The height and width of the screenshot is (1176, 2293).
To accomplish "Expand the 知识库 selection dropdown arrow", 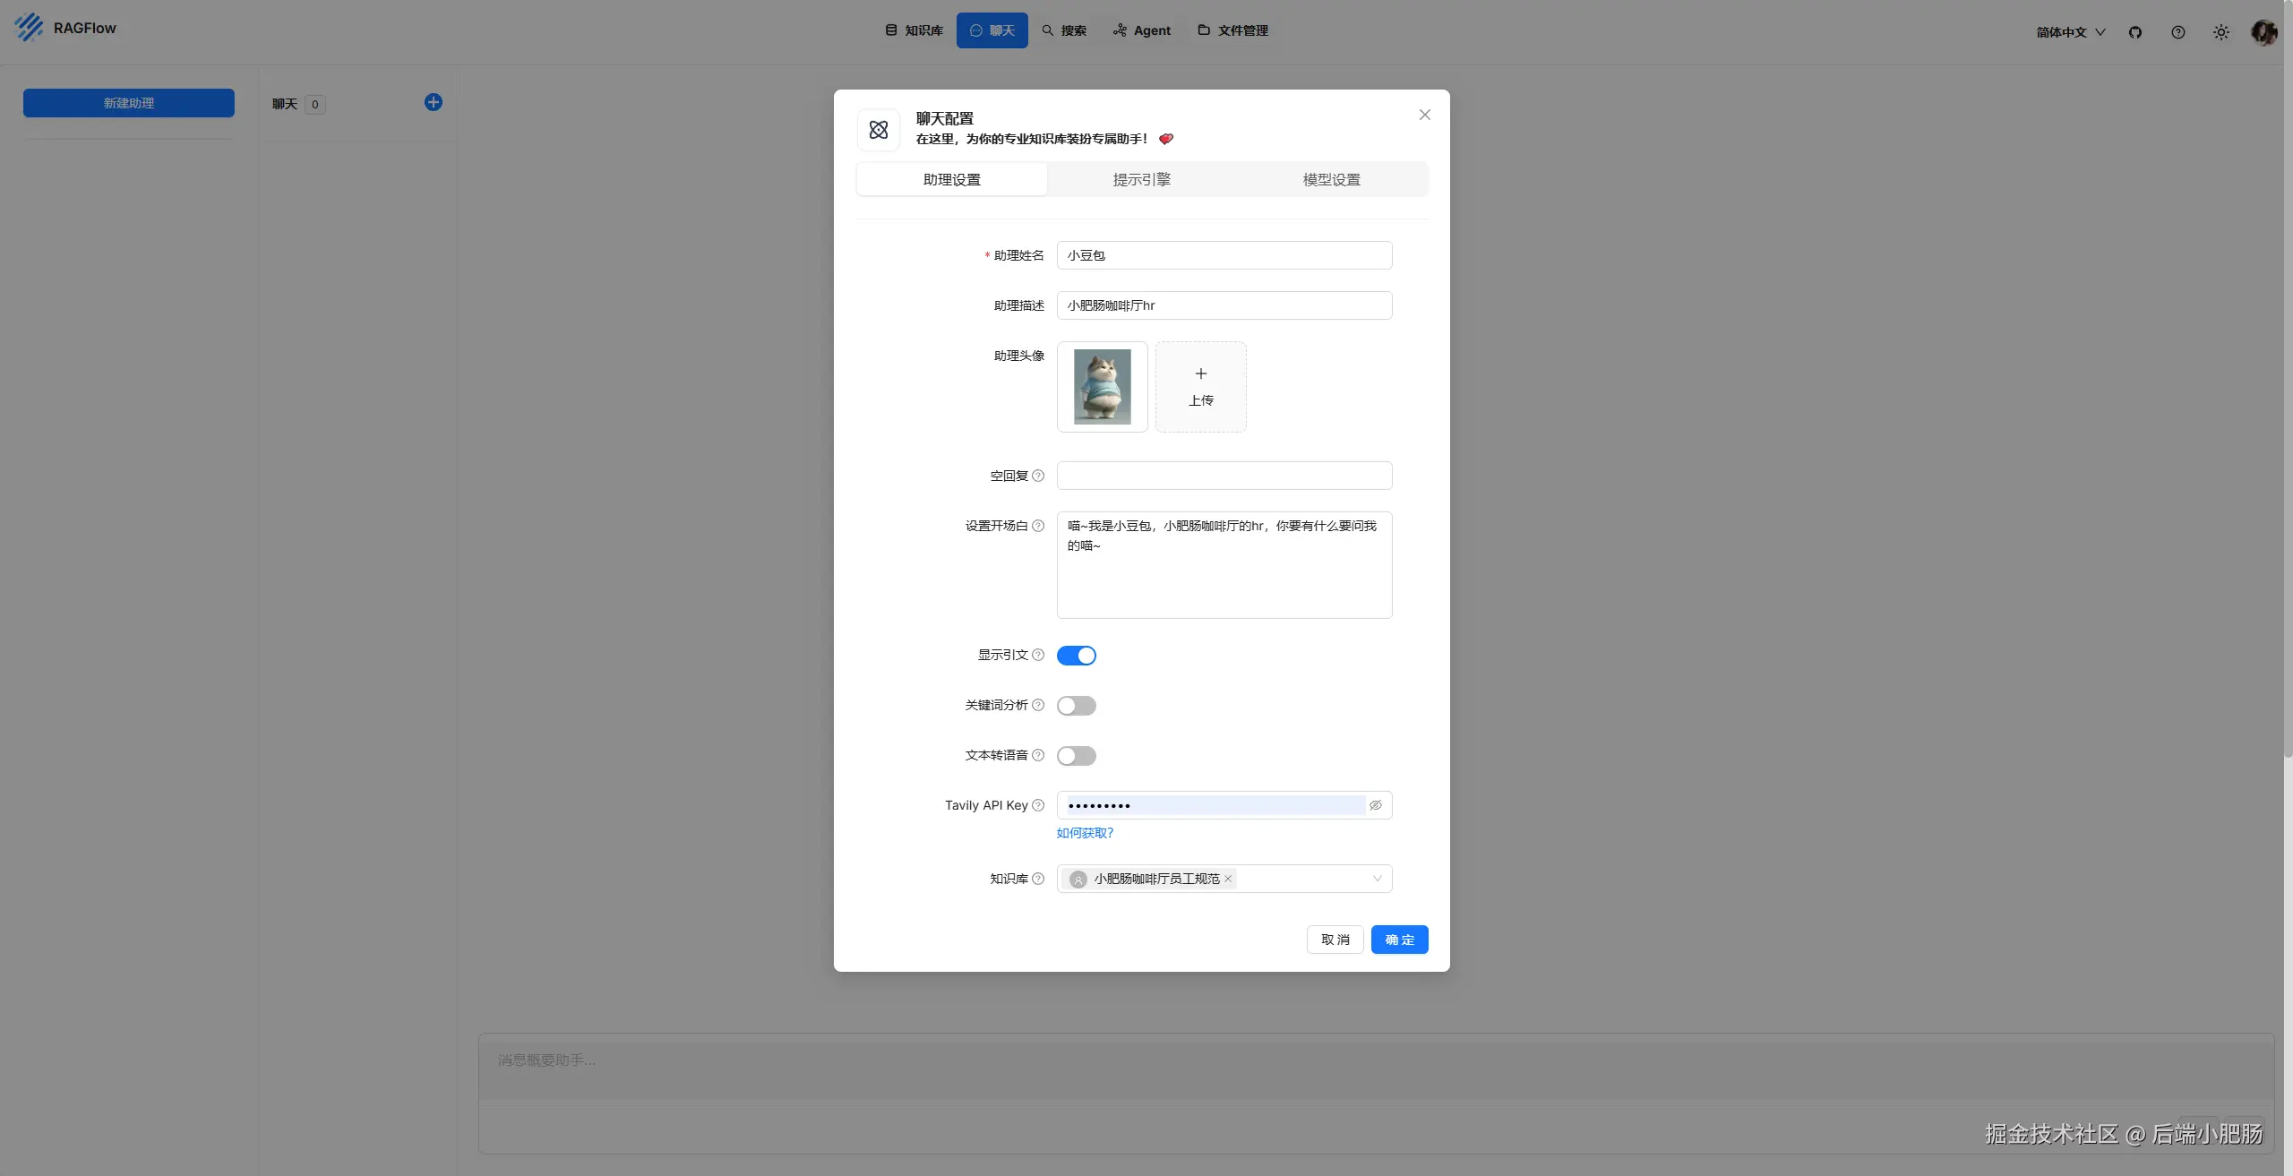I will click(x=1377, y=879).
